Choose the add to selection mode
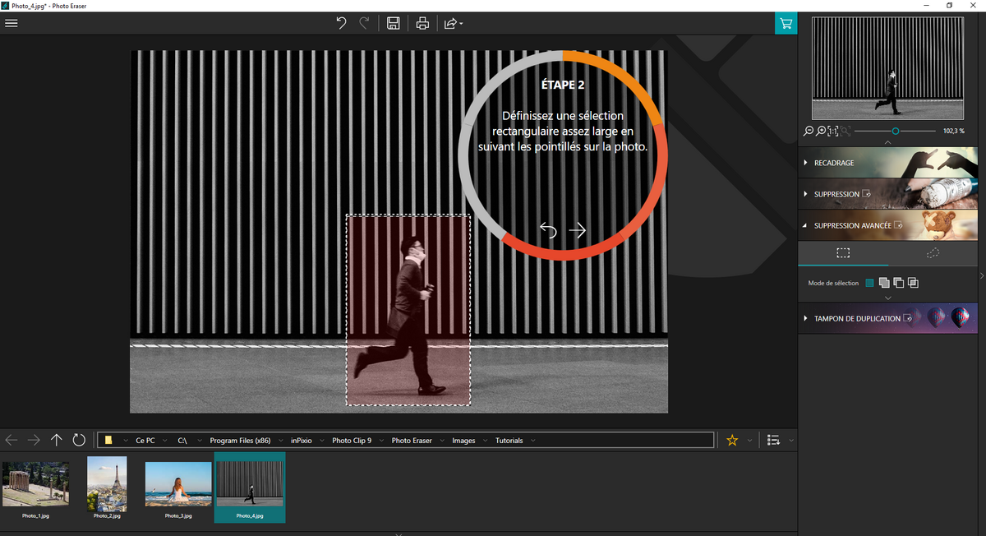 [884, 283]
